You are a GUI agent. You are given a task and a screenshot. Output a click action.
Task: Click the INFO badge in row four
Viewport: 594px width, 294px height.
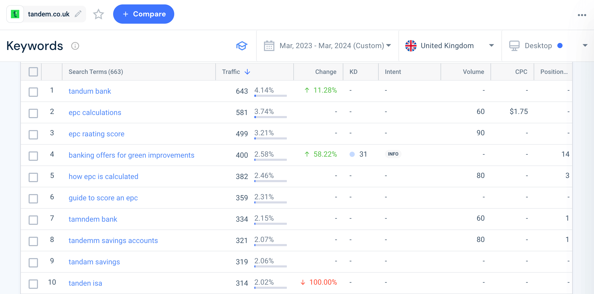pyautogui.click(x=393, y=154)
